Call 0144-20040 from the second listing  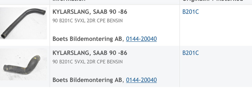tap(141, 80)
